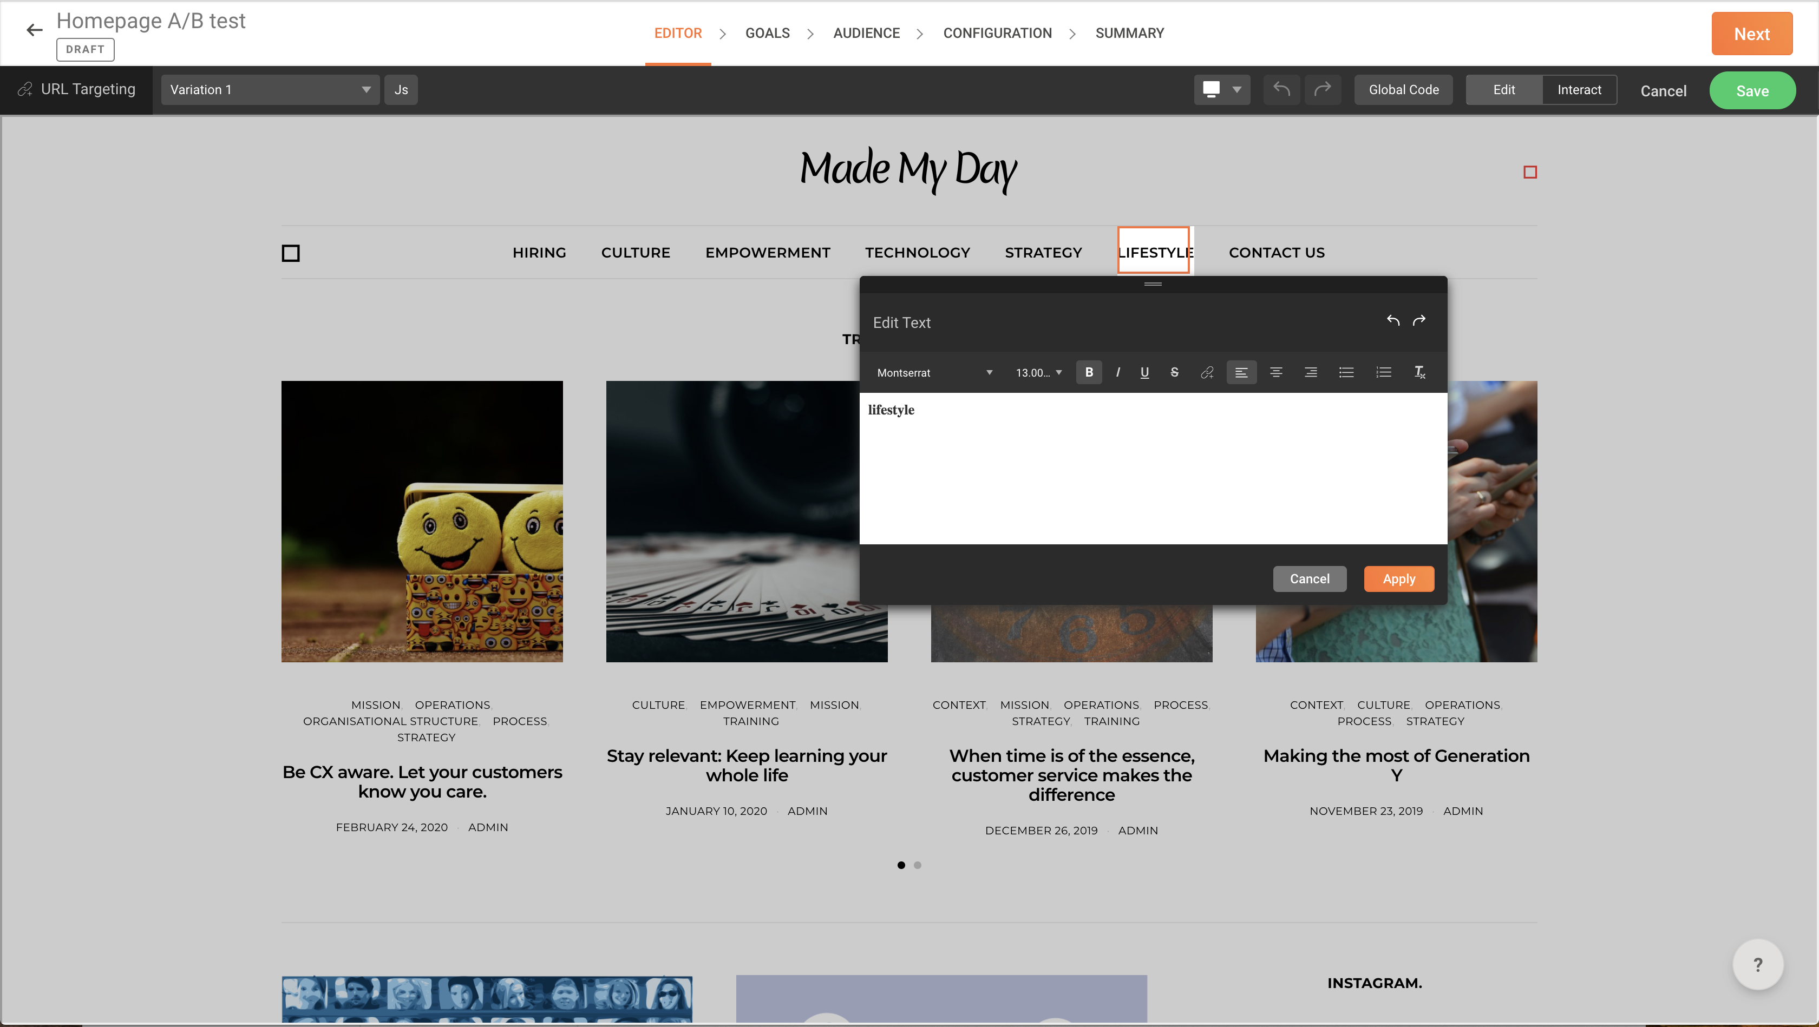Image resolution: width=1819 pixels, height=1027 pixels.
Task: Open the AUDIENCE step
Action: 866,33
